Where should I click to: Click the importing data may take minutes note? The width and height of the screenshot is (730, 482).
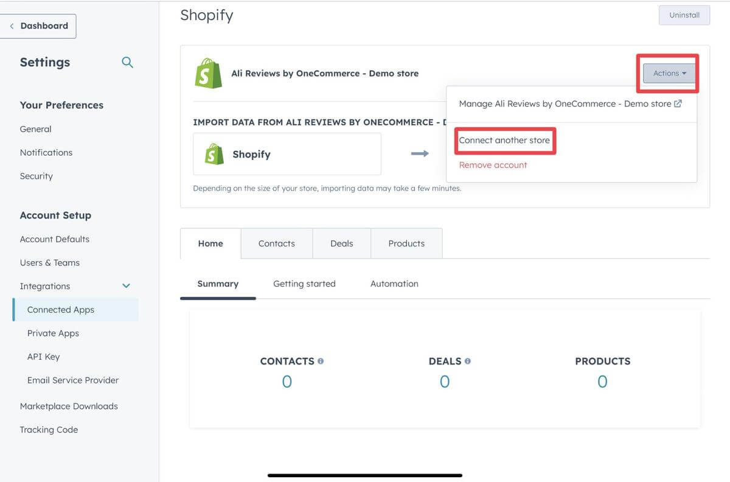pyautogui.click(x=327, y=189)
